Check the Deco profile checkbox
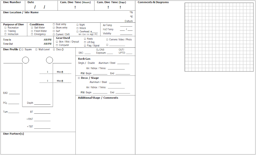 click(x=54, y=50)
